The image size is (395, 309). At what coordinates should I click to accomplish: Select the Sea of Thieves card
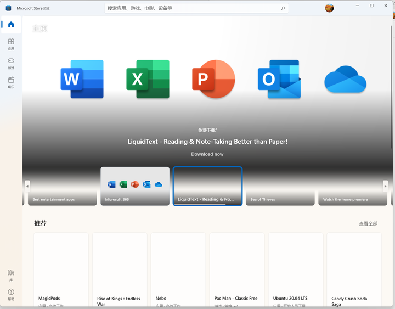[x=280, y=186]
